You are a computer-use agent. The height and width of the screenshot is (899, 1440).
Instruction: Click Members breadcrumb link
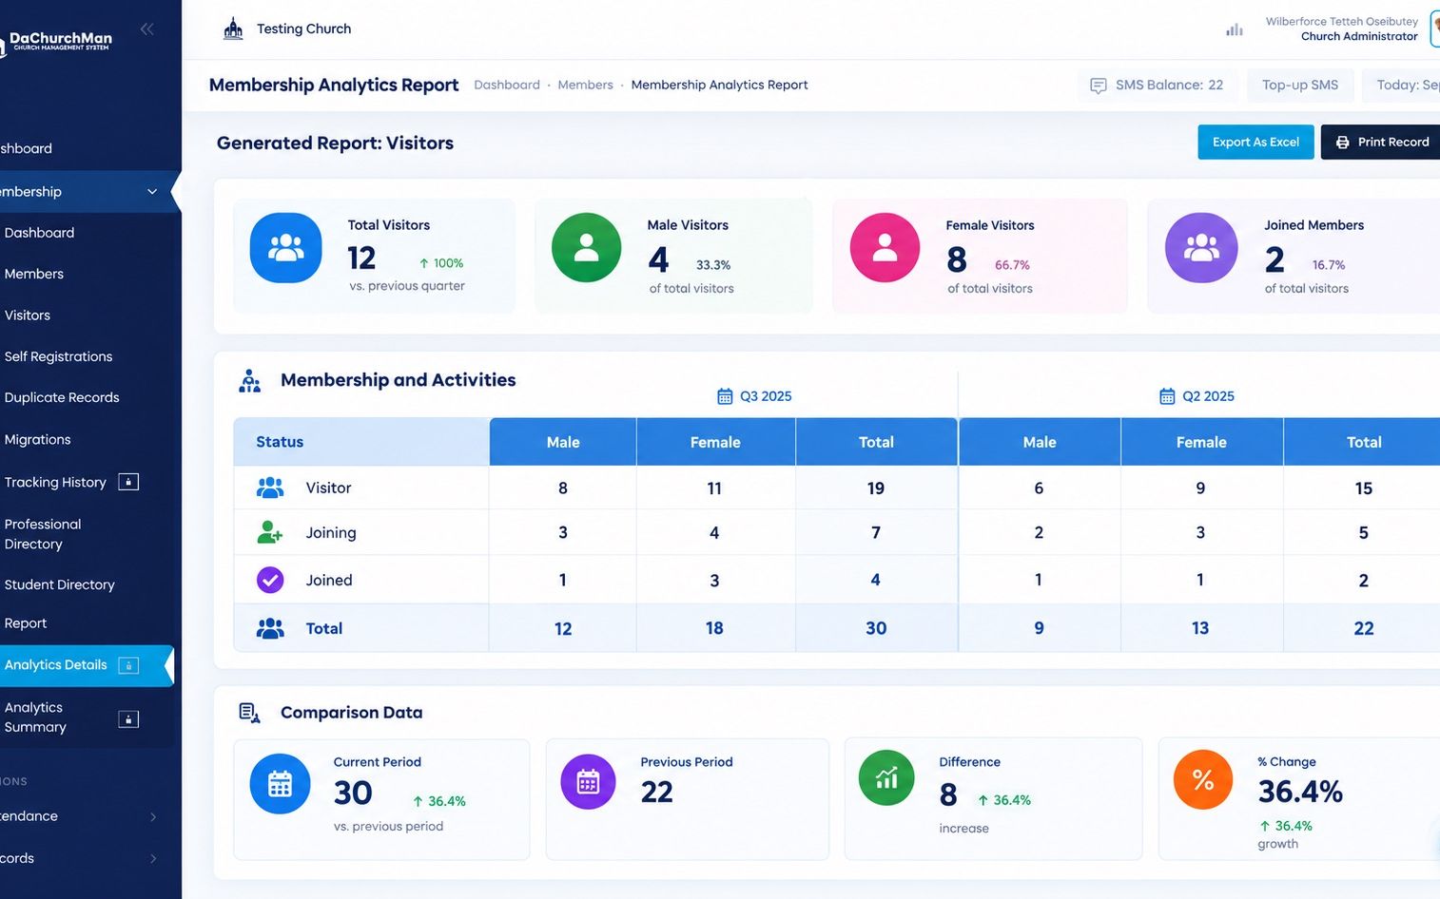coord(585,86)
